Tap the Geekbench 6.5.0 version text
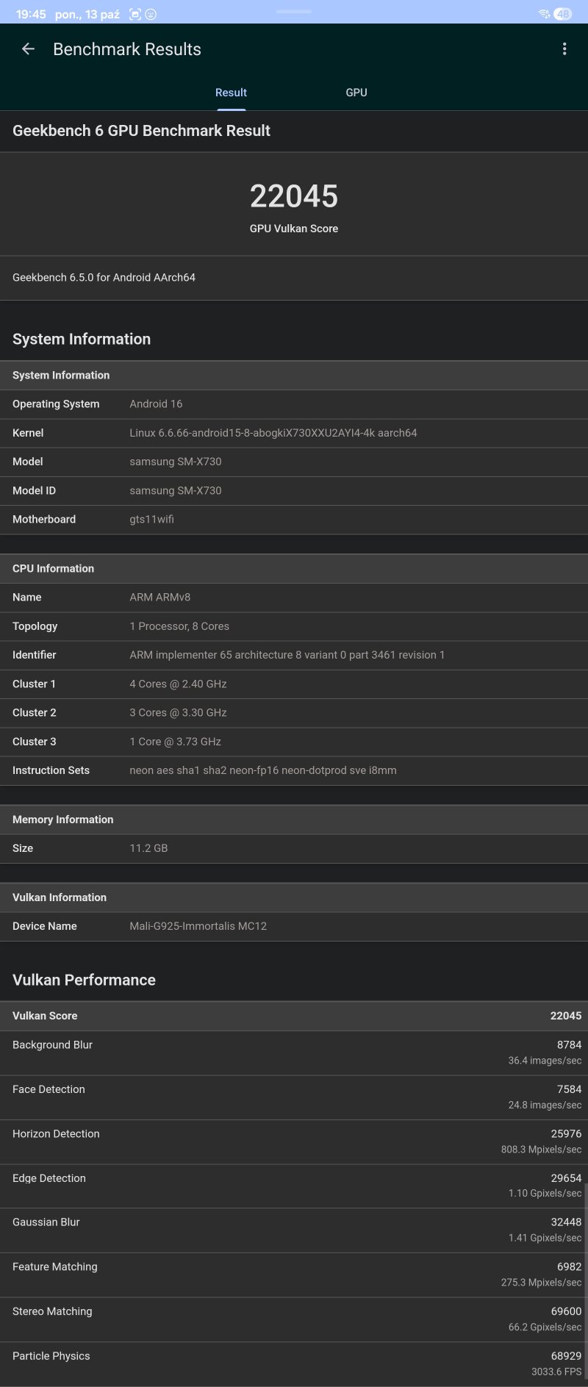The image size is (588, 1387). click(104, 278)
